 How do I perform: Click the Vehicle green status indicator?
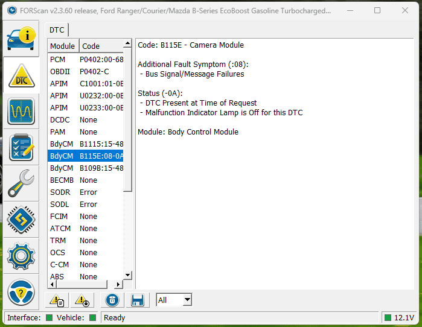92,317
